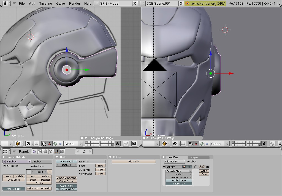Open www.blender.org link
This screenshot has height=196, width=282.
tap(205, 3)
